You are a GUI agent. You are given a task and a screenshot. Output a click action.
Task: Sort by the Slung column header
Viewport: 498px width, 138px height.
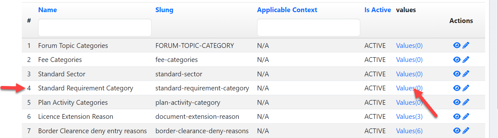click(x=164, y=10)
